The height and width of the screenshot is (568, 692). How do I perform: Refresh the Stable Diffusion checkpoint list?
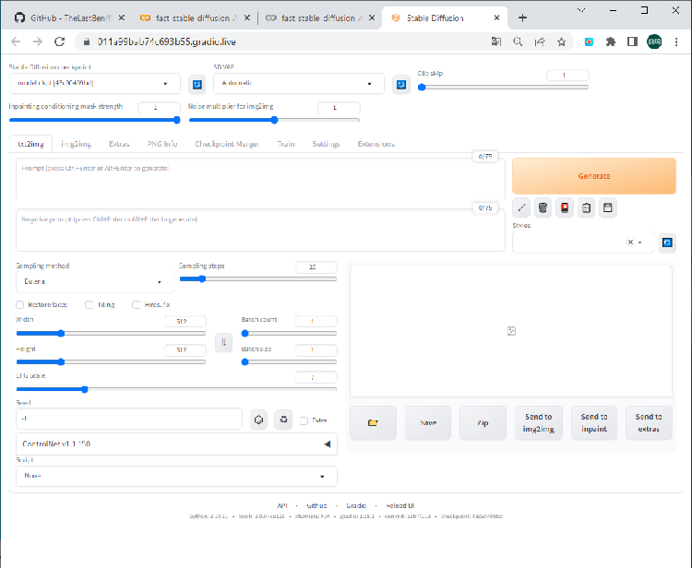[197, 84]
